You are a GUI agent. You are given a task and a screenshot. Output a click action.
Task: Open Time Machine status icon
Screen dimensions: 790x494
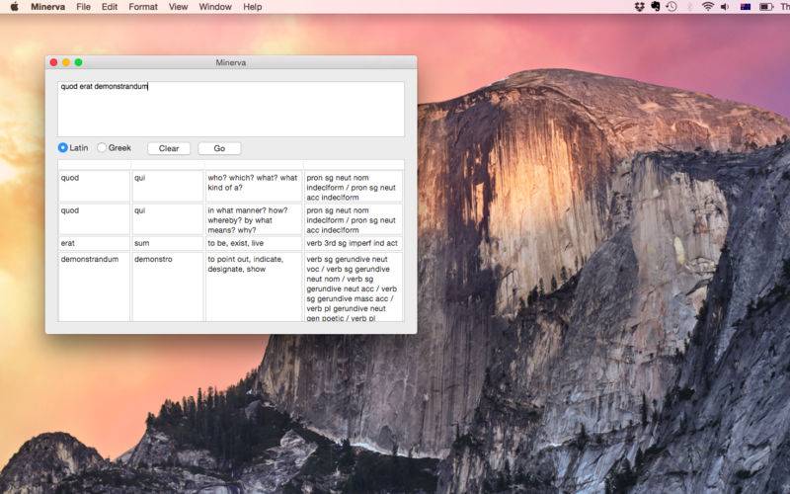pos(671,7)
